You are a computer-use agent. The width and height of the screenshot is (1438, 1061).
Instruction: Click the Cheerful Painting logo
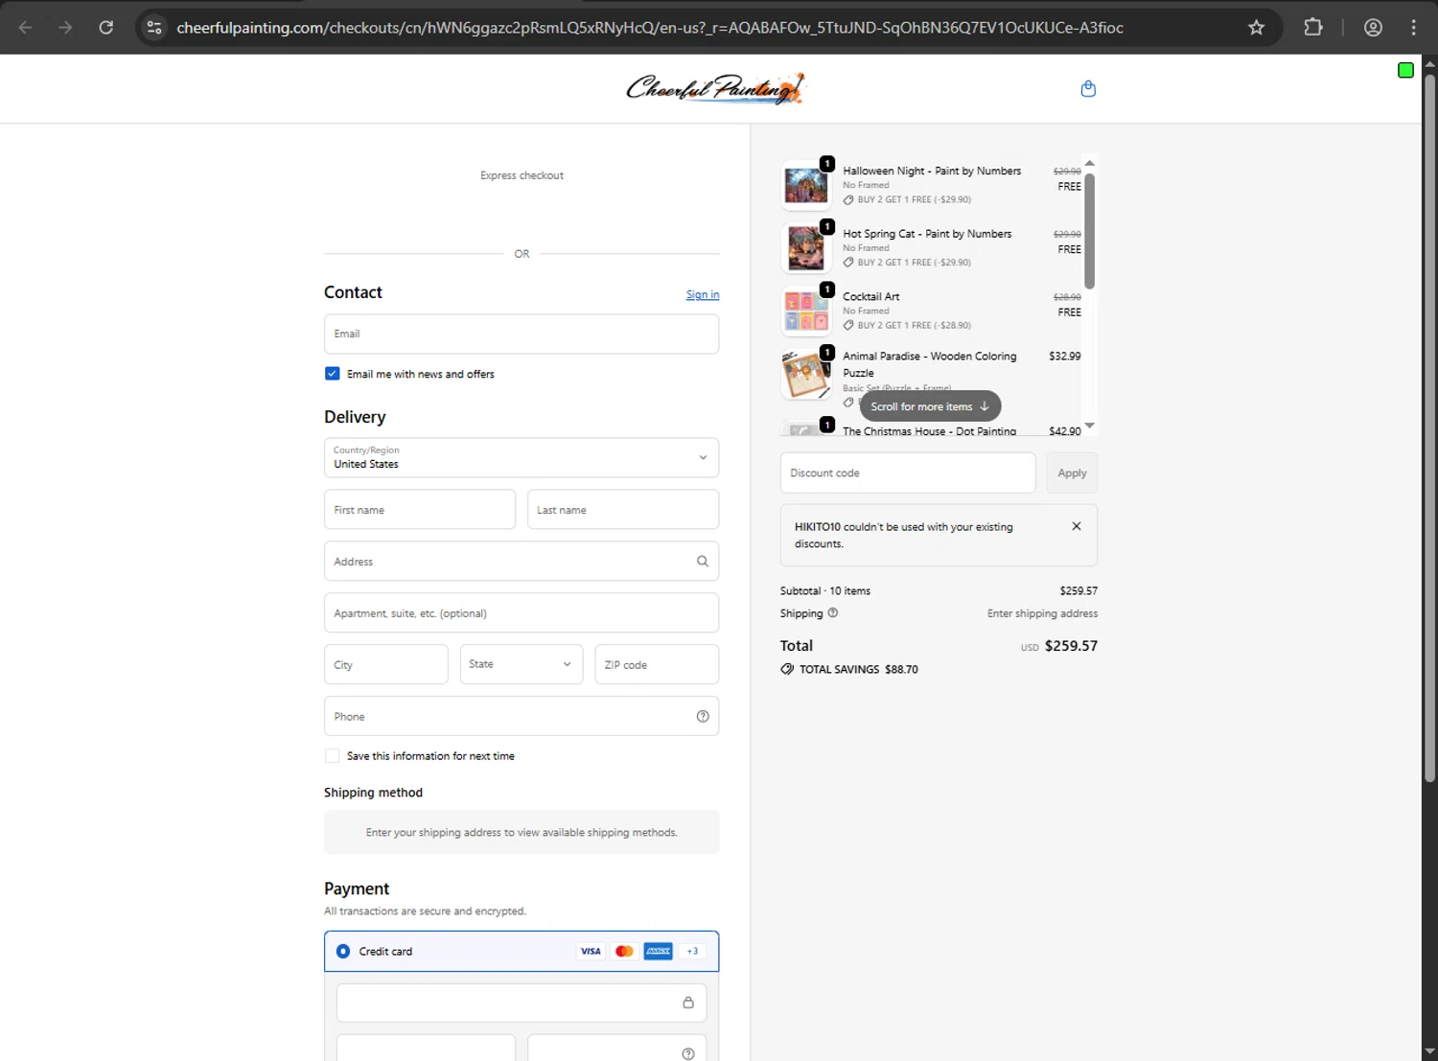coord(715,88)
